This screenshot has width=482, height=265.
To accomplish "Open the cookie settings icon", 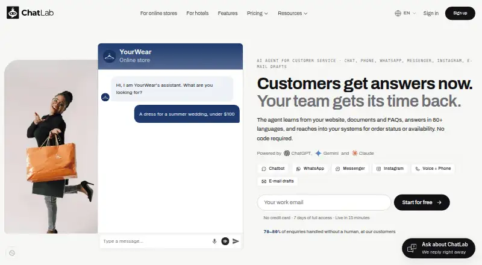I will click(12, 253).
